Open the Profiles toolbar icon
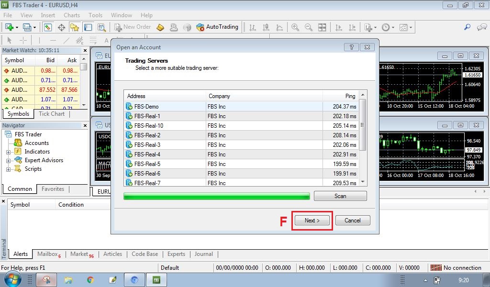 27,27
